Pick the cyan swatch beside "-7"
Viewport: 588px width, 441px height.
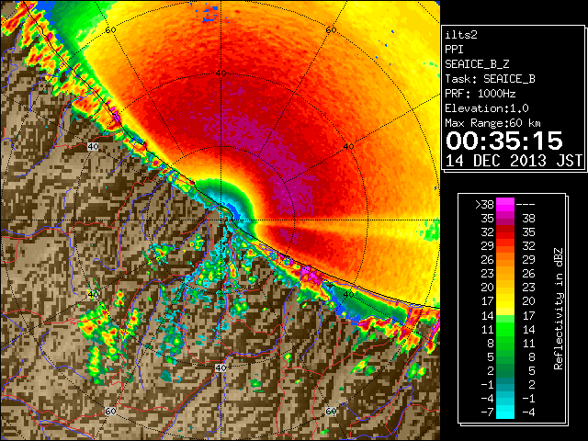[505, 413]
